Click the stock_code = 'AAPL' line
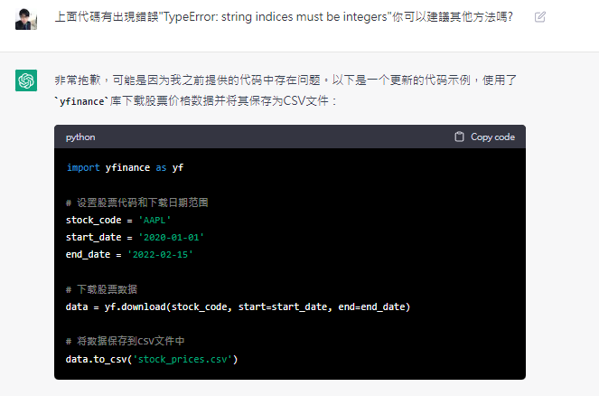 coord(118,221)
